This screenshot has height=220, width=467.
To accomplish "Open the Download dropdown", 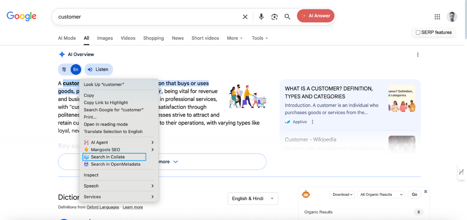I will coord(342,194).
